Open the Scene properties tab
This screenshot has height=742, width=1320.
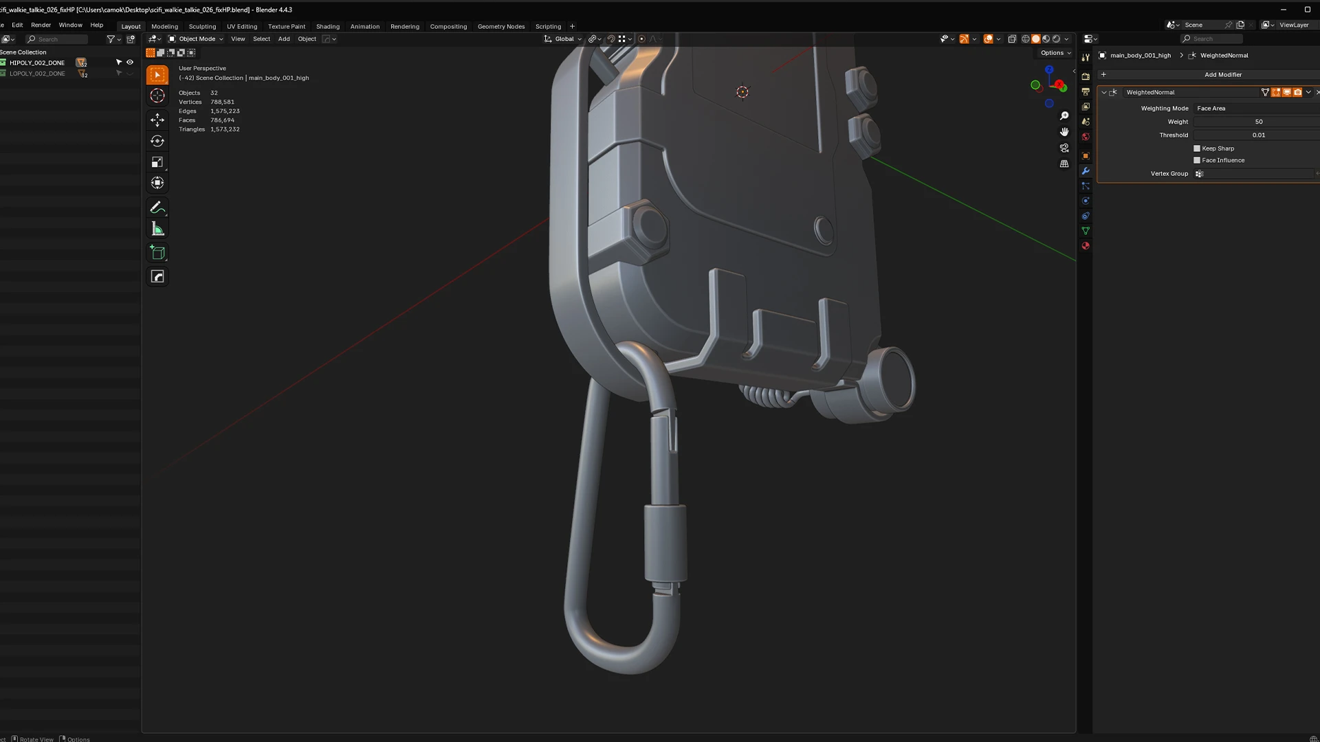(1086, 122)
